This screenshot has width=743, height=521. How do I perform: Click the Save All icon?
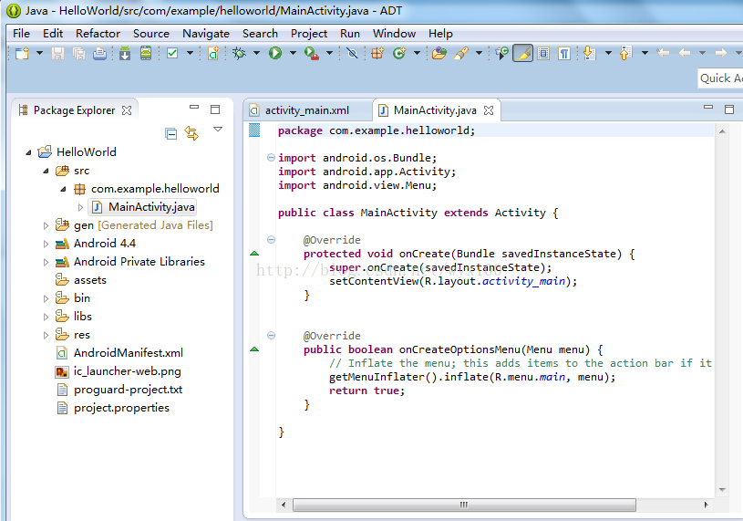tap(78, 53)
